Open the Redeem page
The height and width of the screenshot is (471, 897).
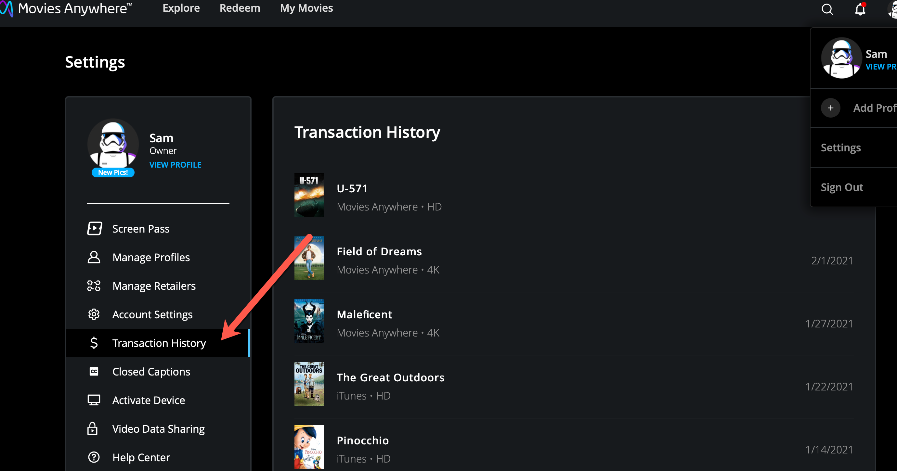240,8
